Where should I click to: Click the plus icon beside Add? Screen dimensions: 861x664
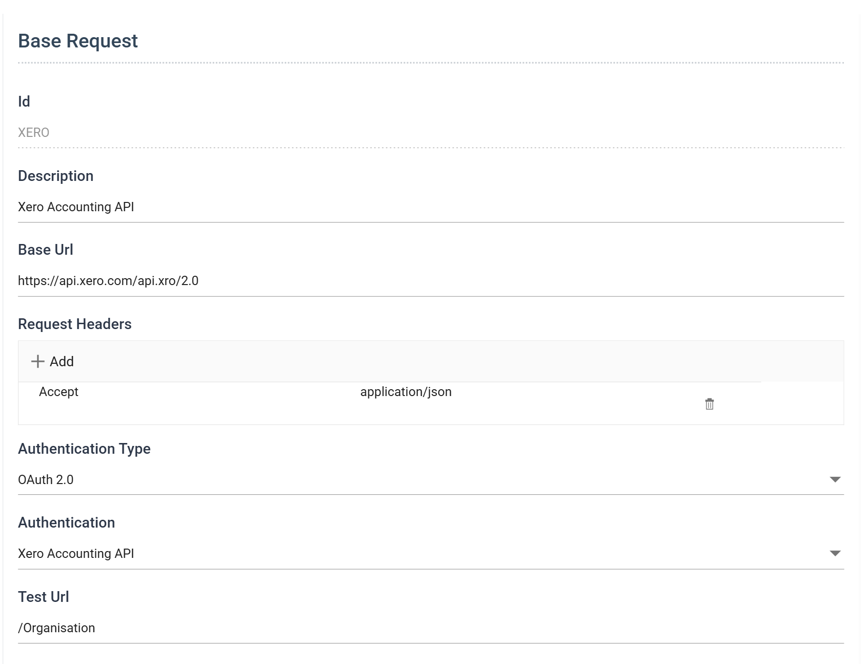point(38,361)
